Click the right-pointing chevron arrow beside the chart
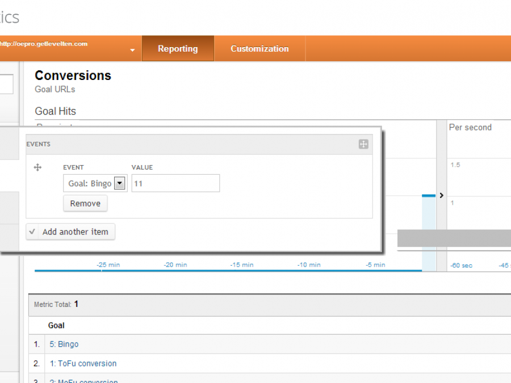511x383 pixels. pos(441,195)
